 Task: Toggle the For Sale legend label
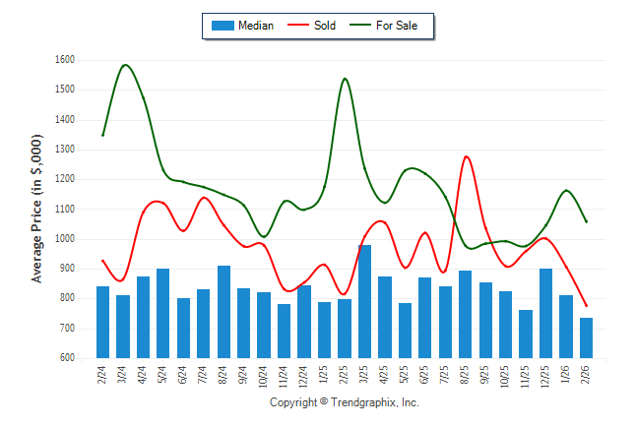[x=397, y=26]
